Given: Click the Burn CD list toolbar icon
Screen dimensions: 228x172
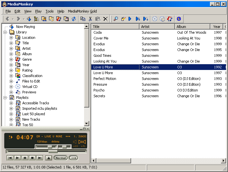Looking at the screenshot, I should click(162, 19).
